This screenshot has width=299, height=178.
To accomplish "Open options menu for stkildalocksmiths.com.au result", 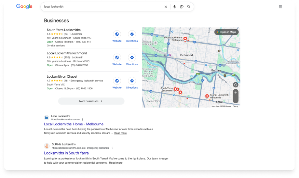I will 112,148.
